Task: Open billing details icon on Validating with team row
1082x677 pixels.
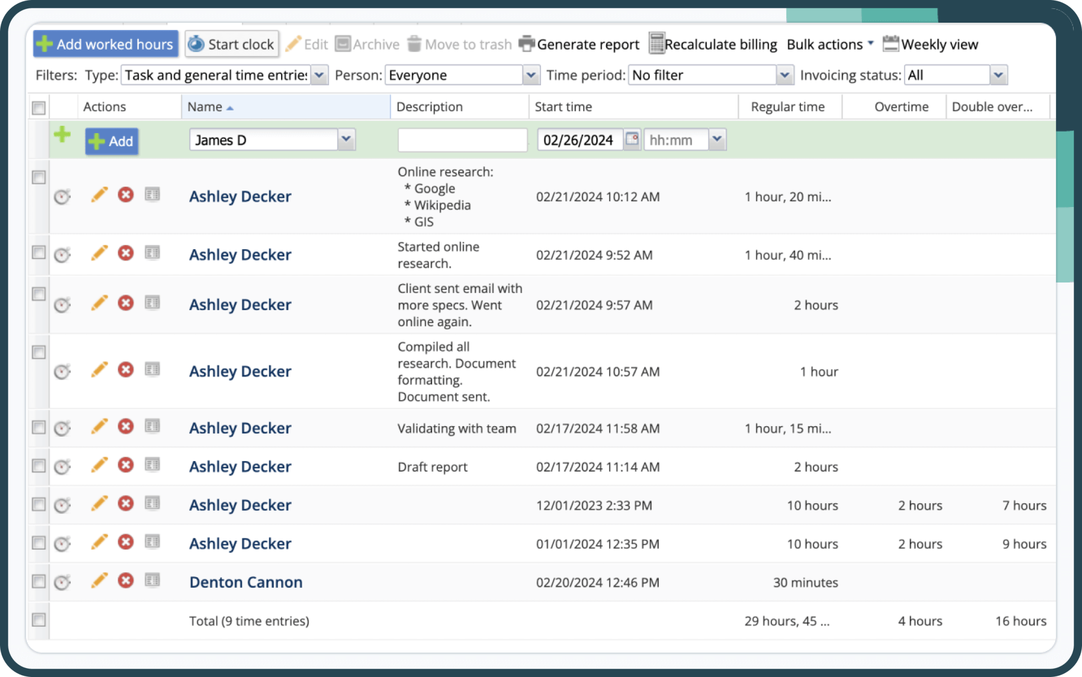Action: [153, 426]
